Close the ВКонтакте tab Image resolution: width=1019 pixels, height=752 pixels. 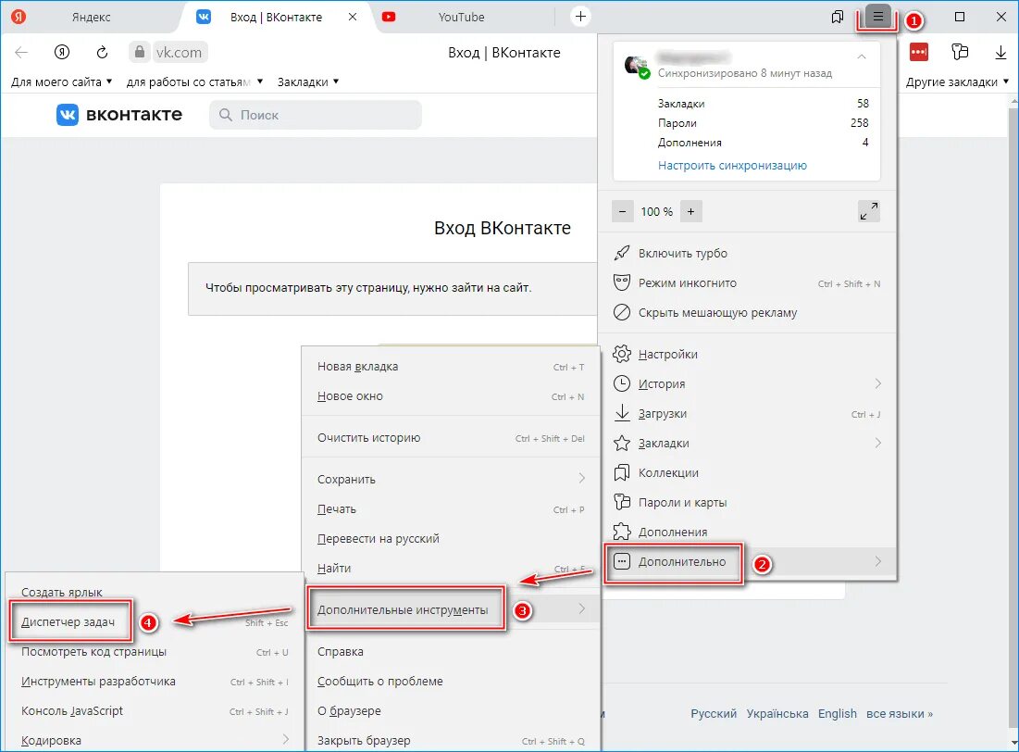coord(353,17)
